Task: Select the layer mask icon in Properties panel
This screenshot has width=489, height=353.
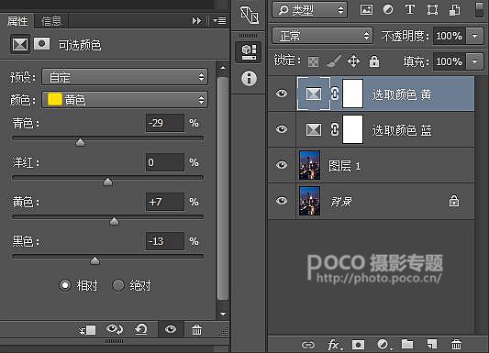Action: pos(41,44)
